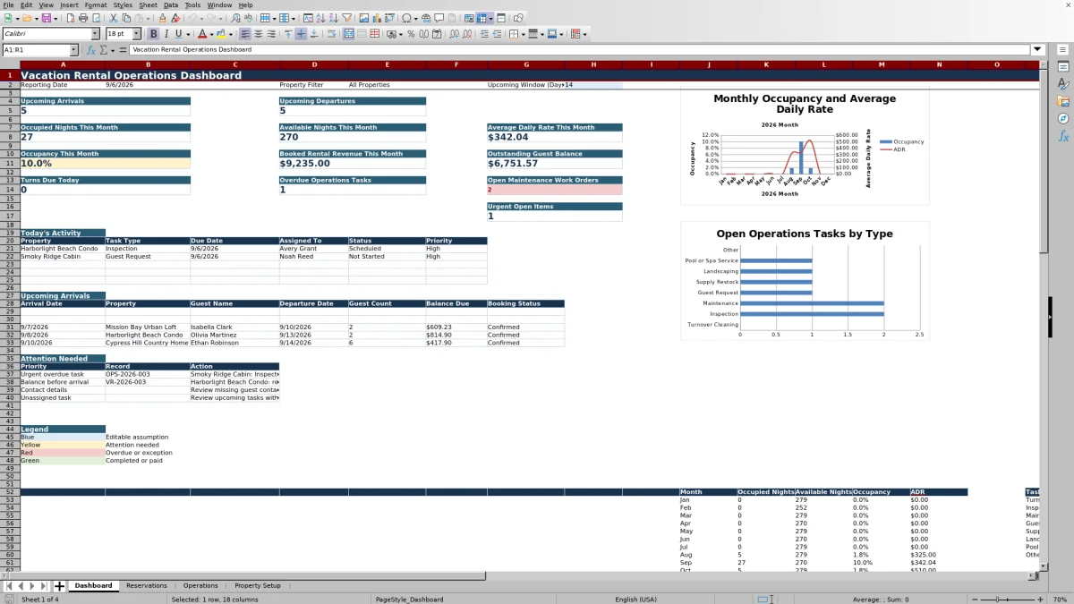The image size is (1074, 604).
Task: Click the Cut scissors icon
Action: [114, 18]
